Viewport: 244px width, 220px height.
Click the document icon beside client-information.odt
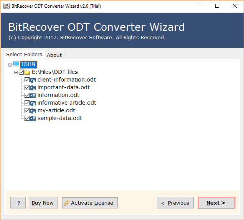[33, 80]
